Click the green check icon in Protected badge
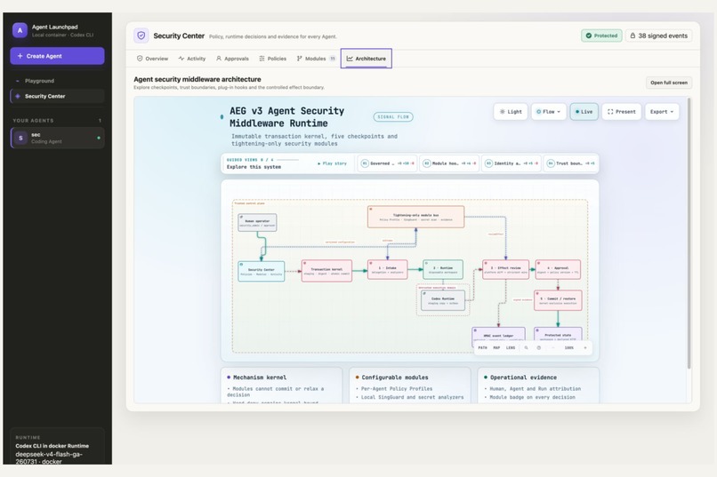The height and width of the screenshot is (477, 717). (x=589, y=36)
